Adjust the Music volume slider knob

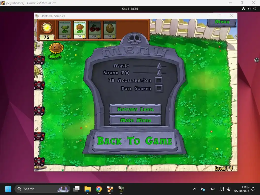159,66
